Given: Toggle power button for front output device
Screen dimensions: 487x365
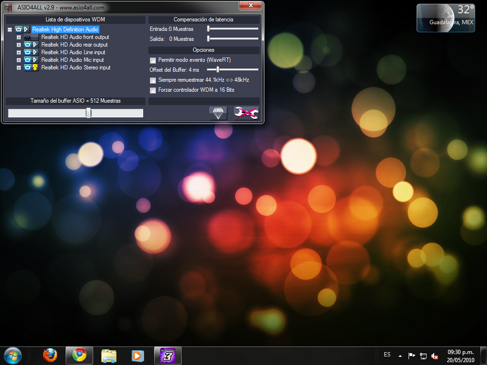Looking at the screenshot, I should pos(28,37).
